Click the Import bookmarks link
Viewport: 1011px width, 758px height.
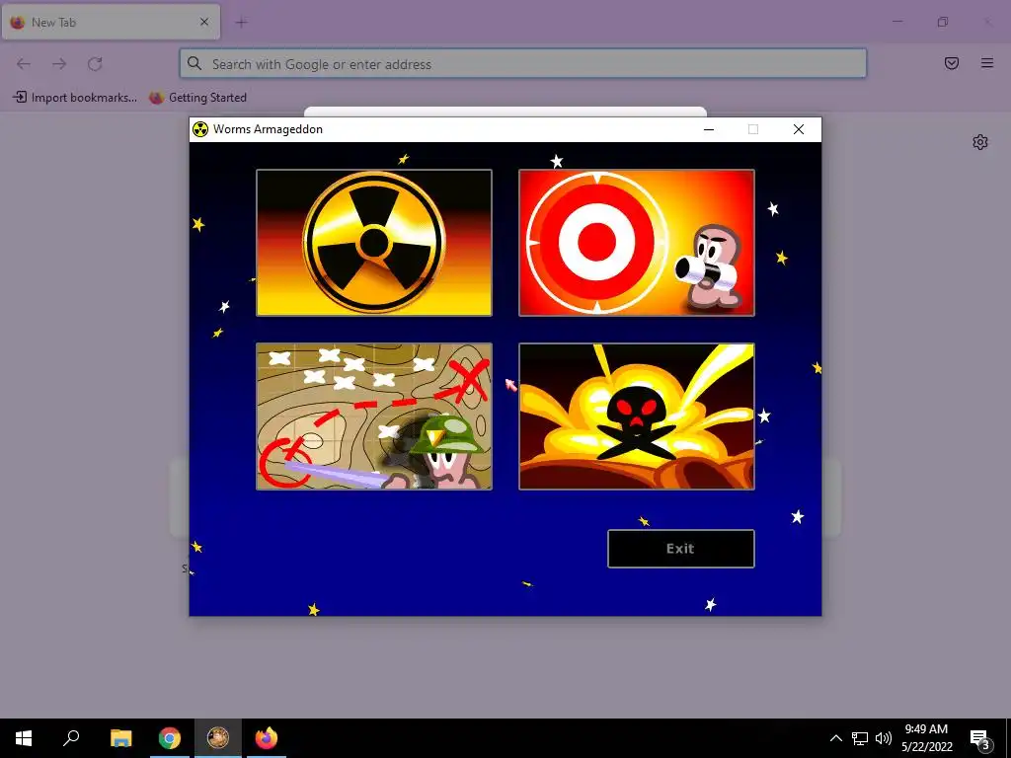[75, 98]
